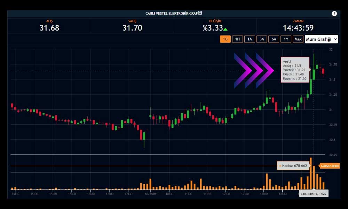The image size is (348, 209).
Task: Select the 1G time range
Action: 225,39
